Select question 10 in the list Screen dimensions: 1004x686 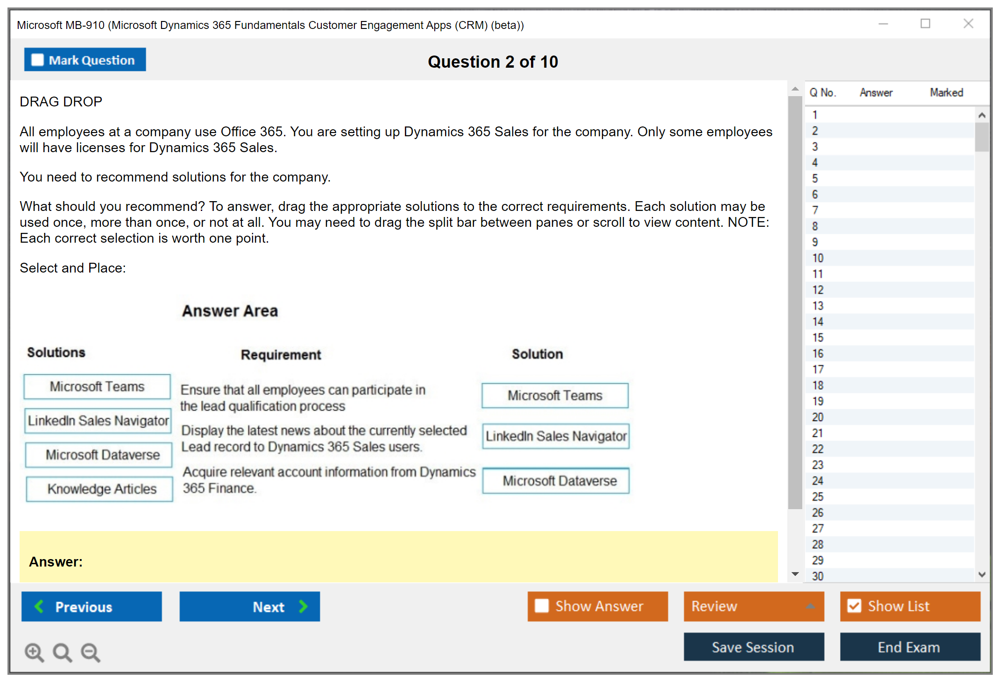click(818, 258)
